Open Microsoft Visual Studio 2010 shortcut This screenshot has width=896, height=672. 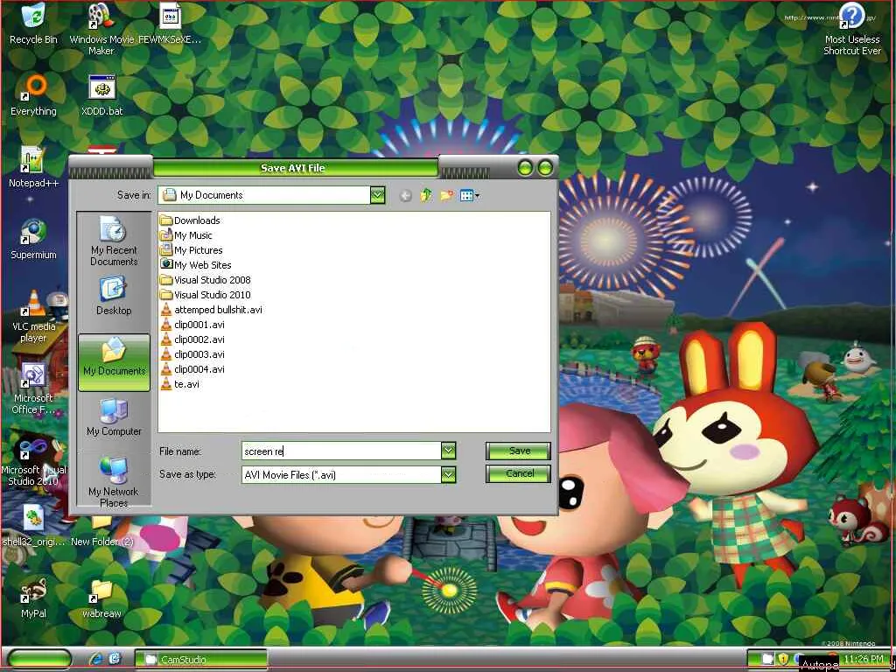pos(33,460)
